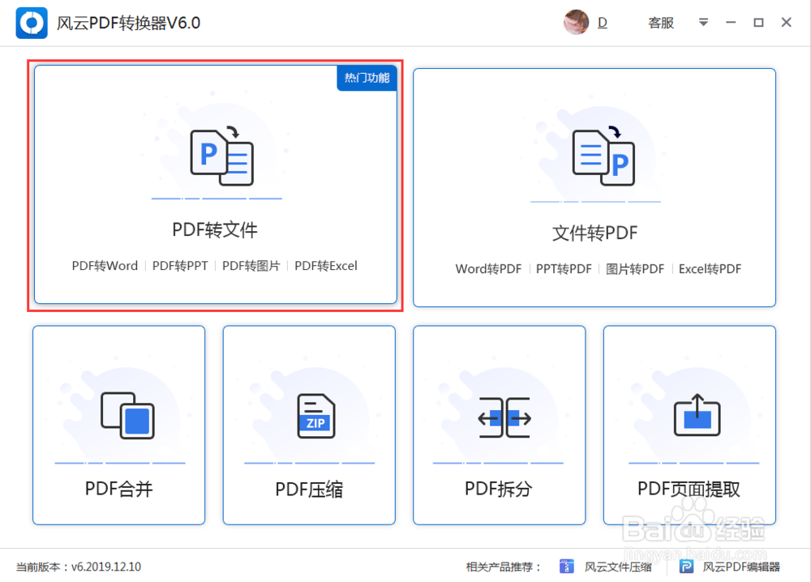The image size is (811, 582).
Task: Open the user avatar profile picture
Action: 576,22
